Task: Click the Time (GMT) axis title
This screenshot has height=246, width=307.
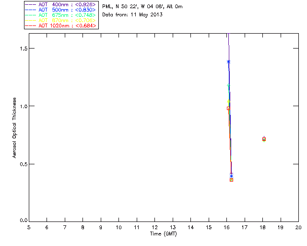Action: point(164,234)
